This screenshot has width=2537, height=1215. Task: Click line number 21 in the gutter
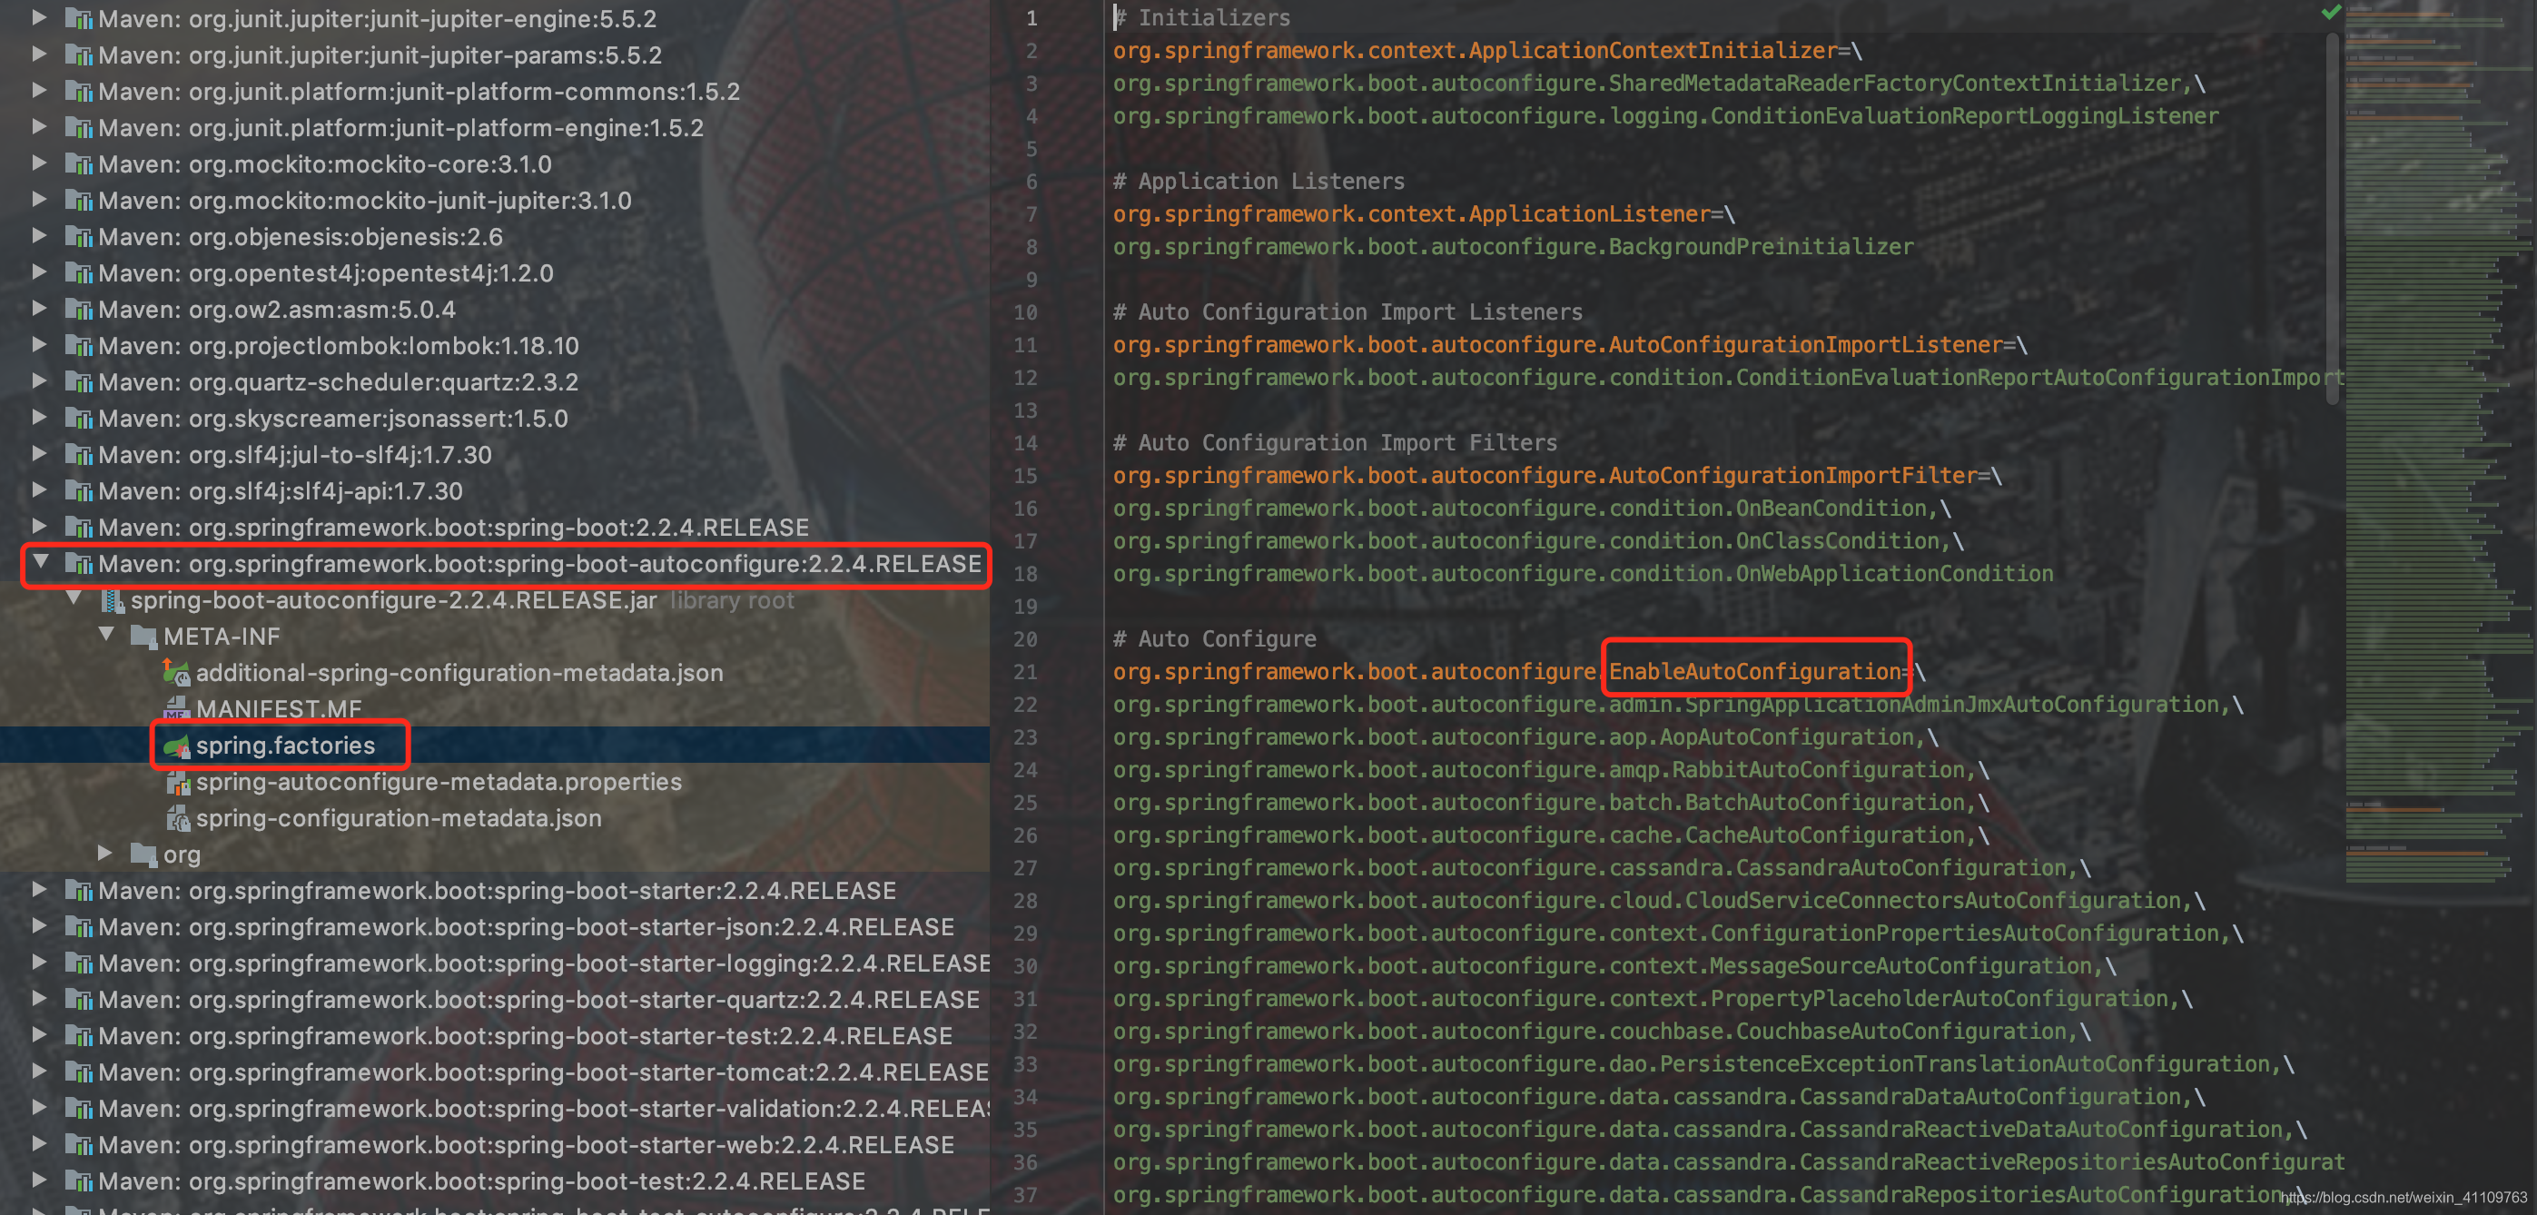(1025, 673)
